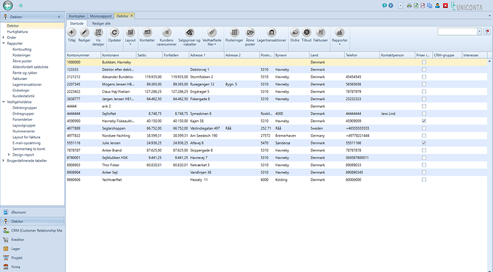Toggle Priser checkbox for Sejlloftet row
This screenshot has height=272, width=493.
tap(424, 113)
